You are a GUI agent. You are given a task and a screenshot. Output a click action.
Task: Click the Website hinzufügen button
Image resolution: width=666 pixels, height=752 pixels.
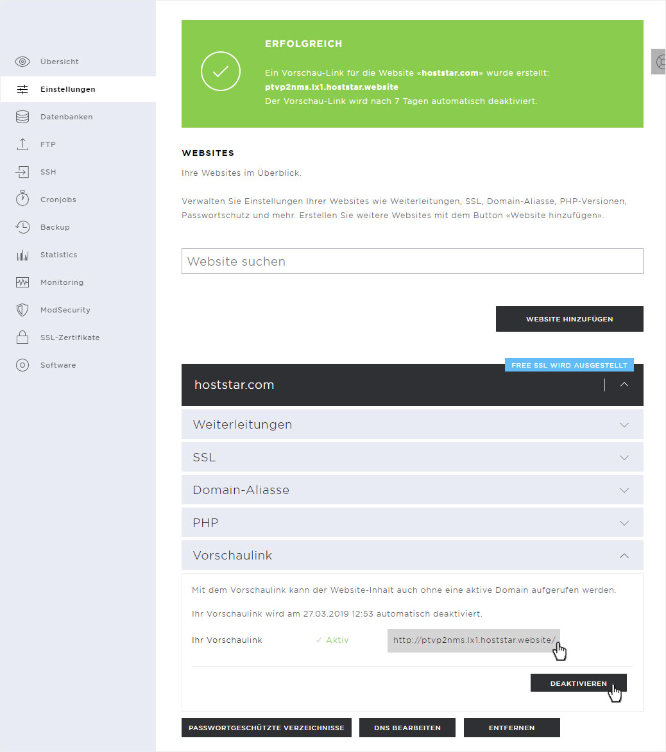pos(570,319)
